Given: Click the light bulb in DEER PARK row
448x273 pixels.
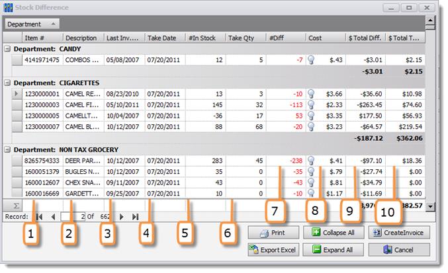Looking at the screenshot, I should tap(311, 160).
